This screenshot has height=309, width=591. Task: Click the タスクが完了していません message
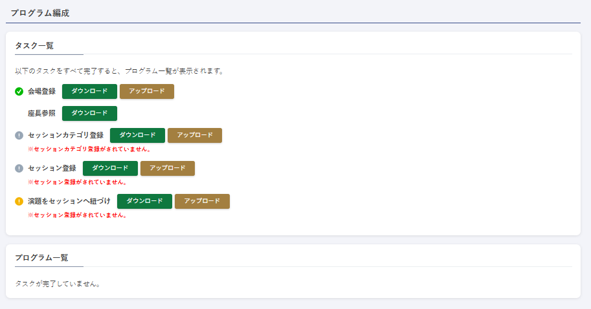(x=57, y=283)
